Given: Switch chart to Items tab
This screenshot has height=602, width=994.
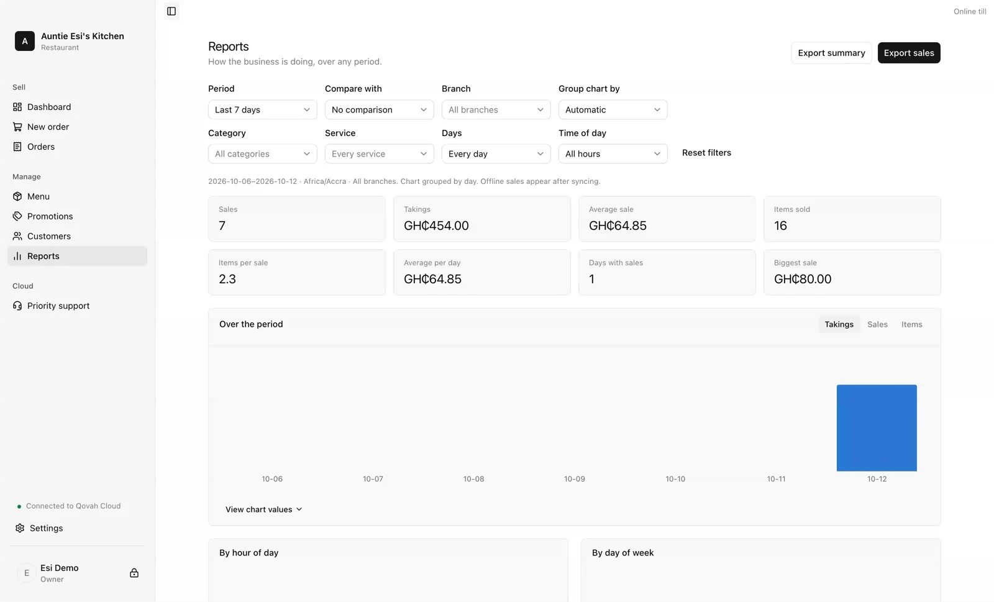Looking at the screenshot, I should [x=911, y=324].
